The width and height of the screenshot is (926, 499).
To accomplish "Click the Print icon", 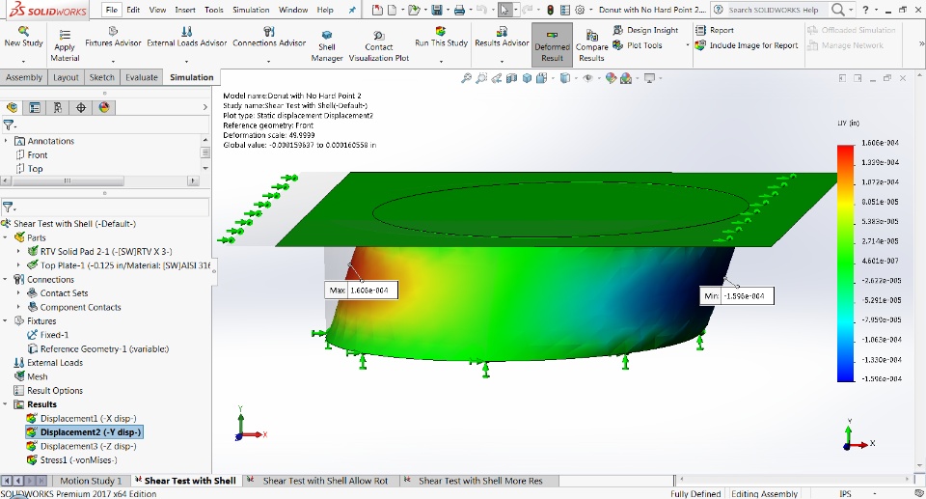I will point(459,10).
